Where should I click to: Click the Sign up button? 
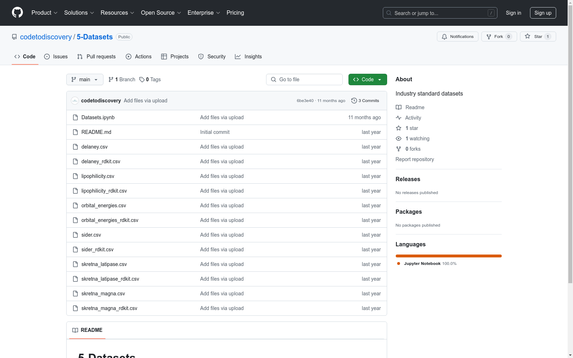pos(543,13)
